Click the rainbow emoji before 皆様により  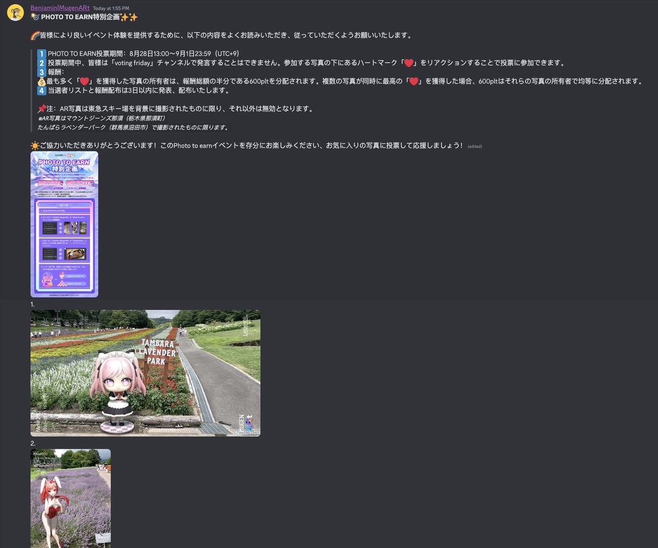(x=35, y=36)
